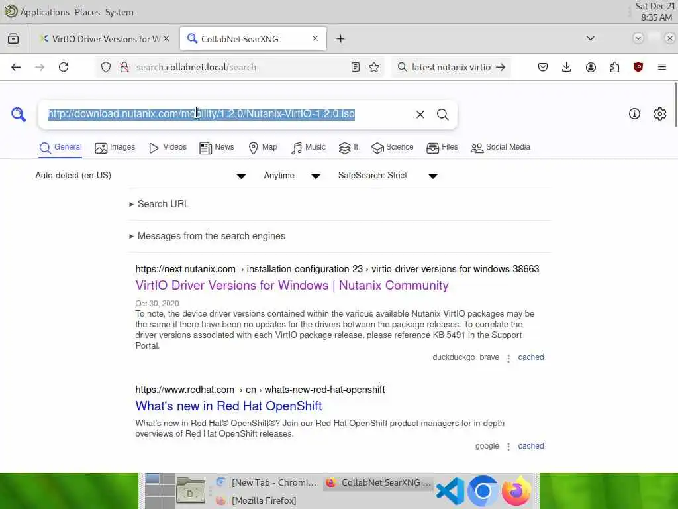678x509 pixels.
Task: Open the System menu
Action: tap(119, 12)
